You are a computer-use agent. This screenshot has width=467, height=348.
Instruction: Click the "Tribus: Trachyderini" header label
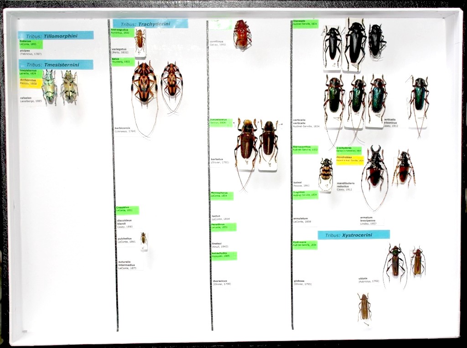(x=150, y=23)
